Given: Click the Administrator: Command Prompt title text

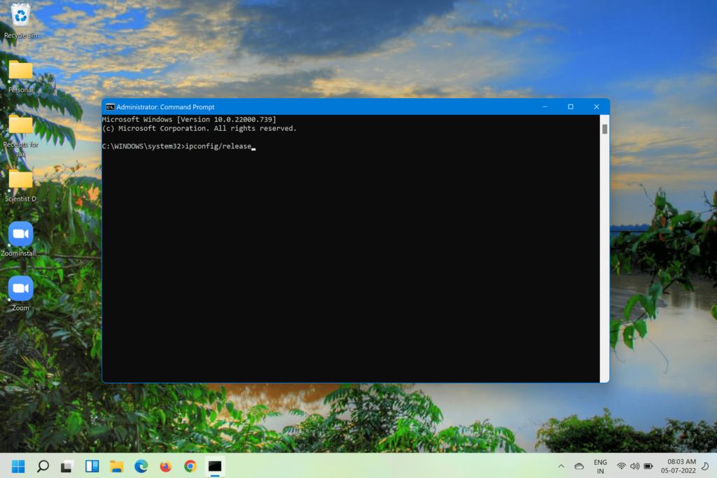Looking at the screenshot, I should pyautogui.click(x=165, y=107).
